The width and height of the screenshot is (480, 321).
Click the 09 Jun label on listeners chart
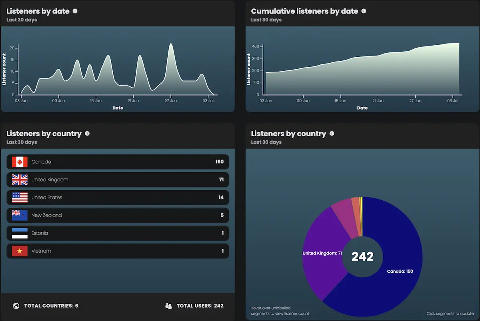tap(59, 101)
